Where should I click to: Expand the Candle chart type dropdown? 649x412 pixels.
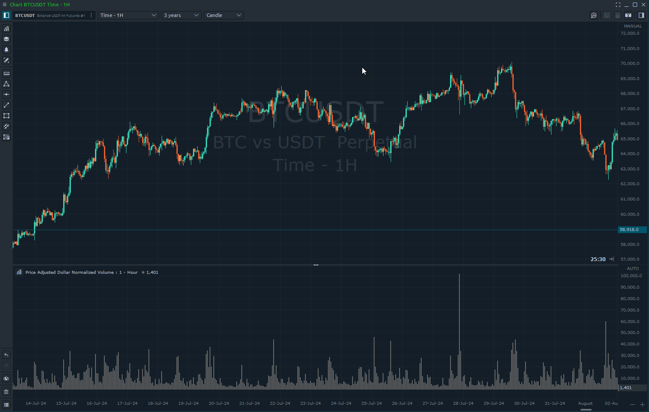tap(224, 15)
